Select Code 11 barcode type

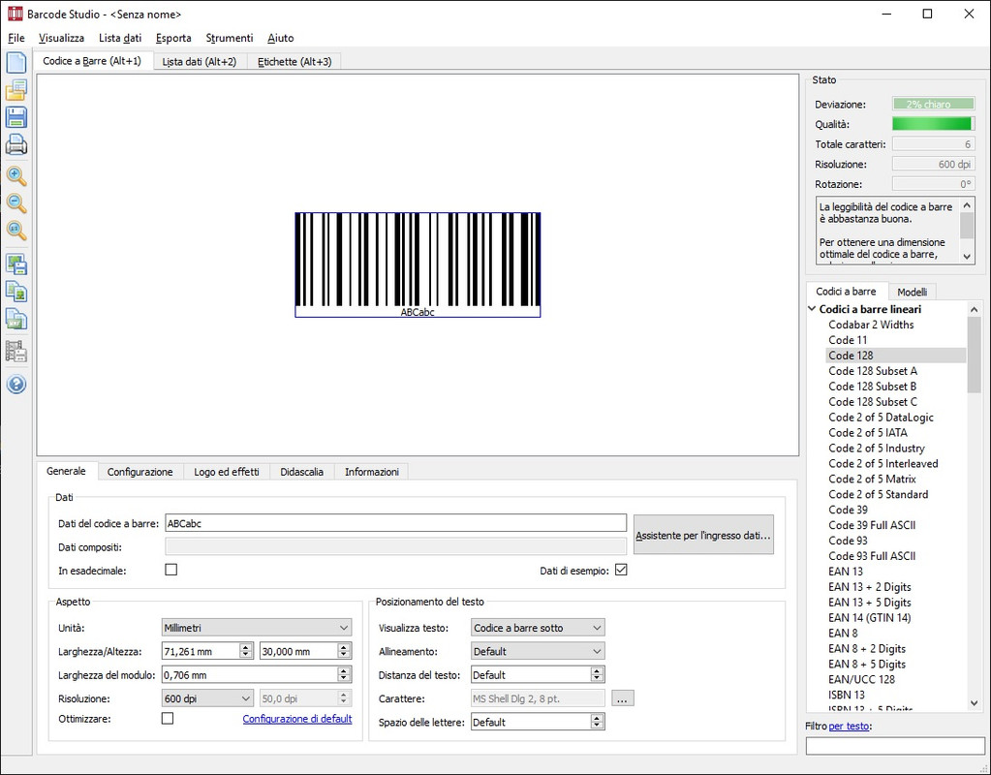pyautogui.click(x=848, y=339)
